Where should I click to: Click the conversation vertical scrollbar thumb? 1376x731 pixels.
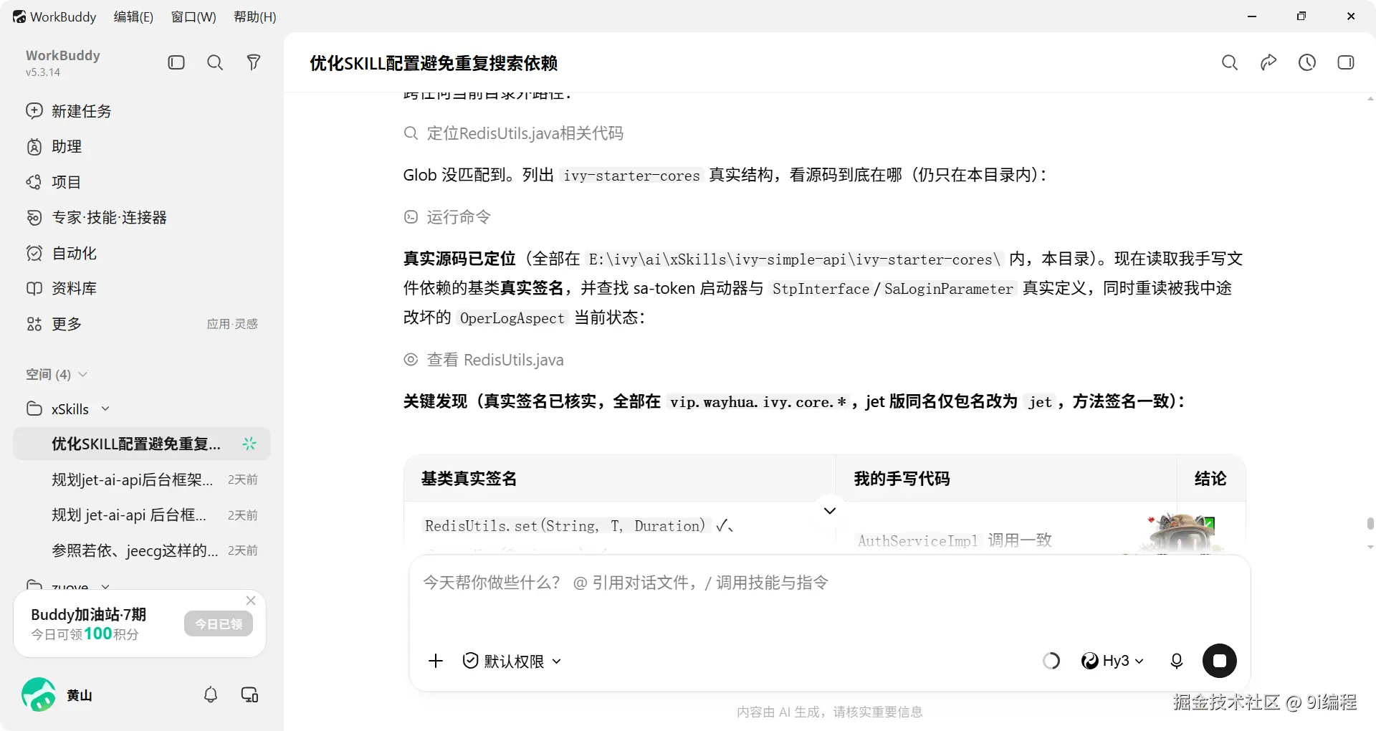click(1370, 523)
